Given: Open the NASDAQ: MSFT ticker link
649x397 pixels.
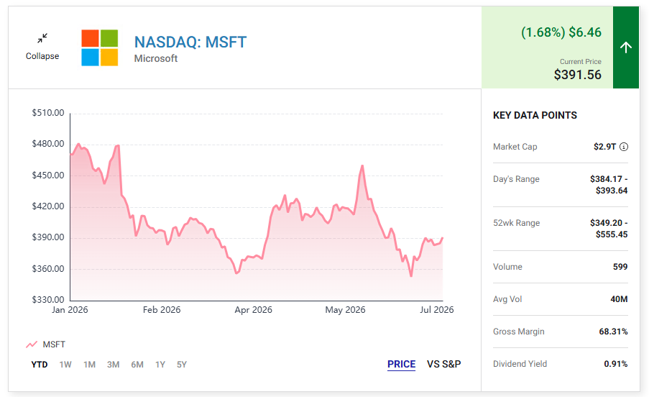Looking at the screenshot, I should click(190, 42).
